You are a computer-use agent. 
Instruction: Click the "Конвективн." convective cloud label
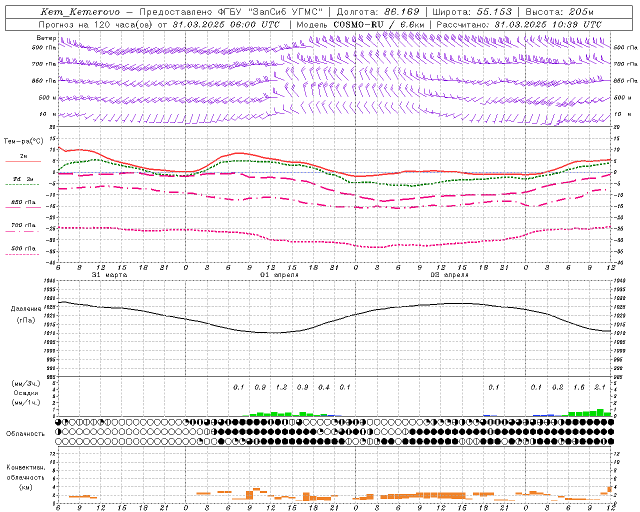(x=26, y=467)
